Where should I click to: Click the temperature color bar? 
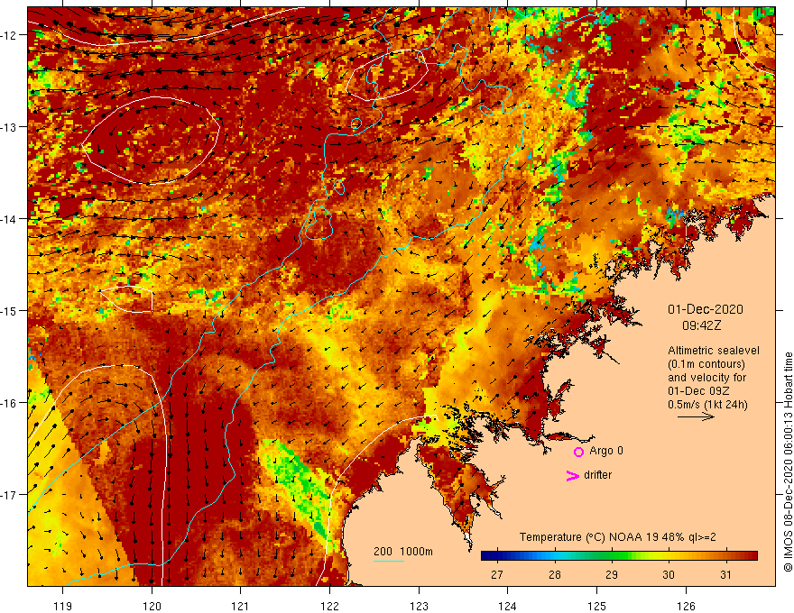(x=619, y=556)
